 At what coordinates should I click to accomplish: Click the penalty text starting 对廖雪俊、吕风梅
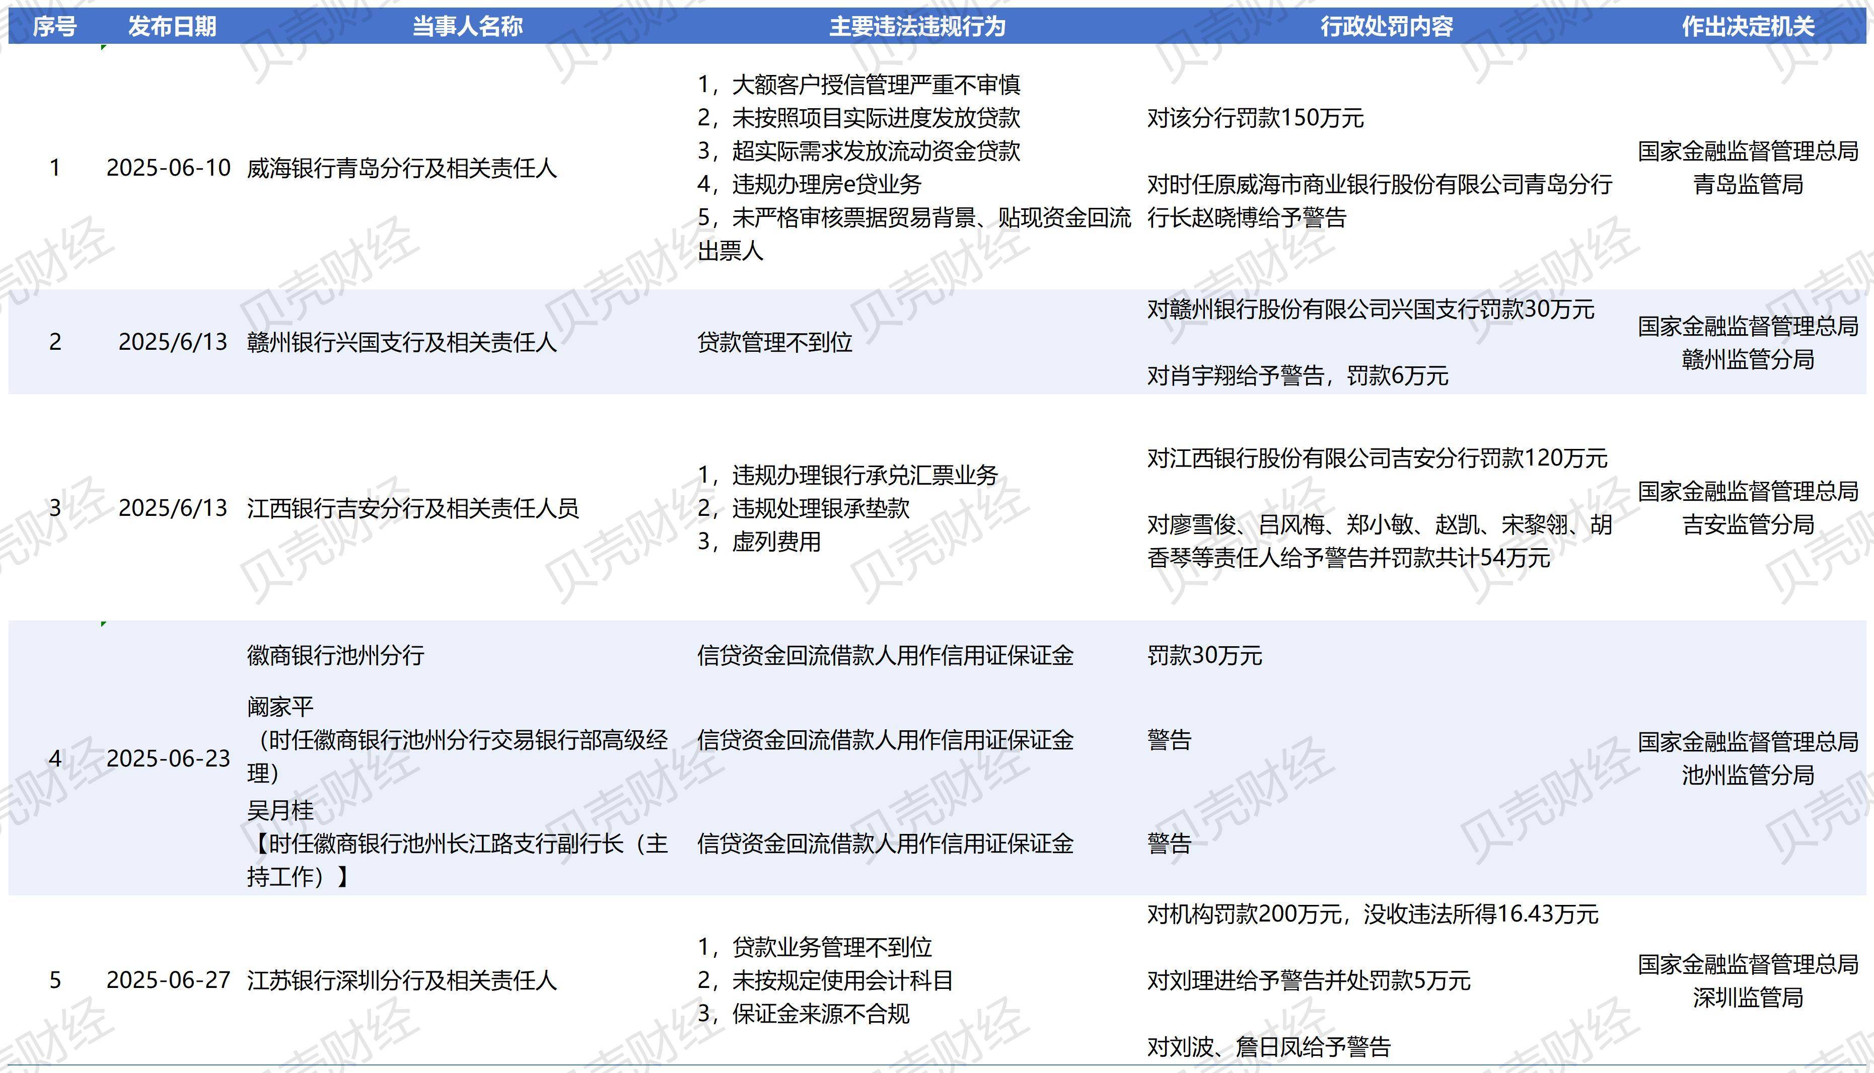pyautogui.click(x=1380, y=541)
